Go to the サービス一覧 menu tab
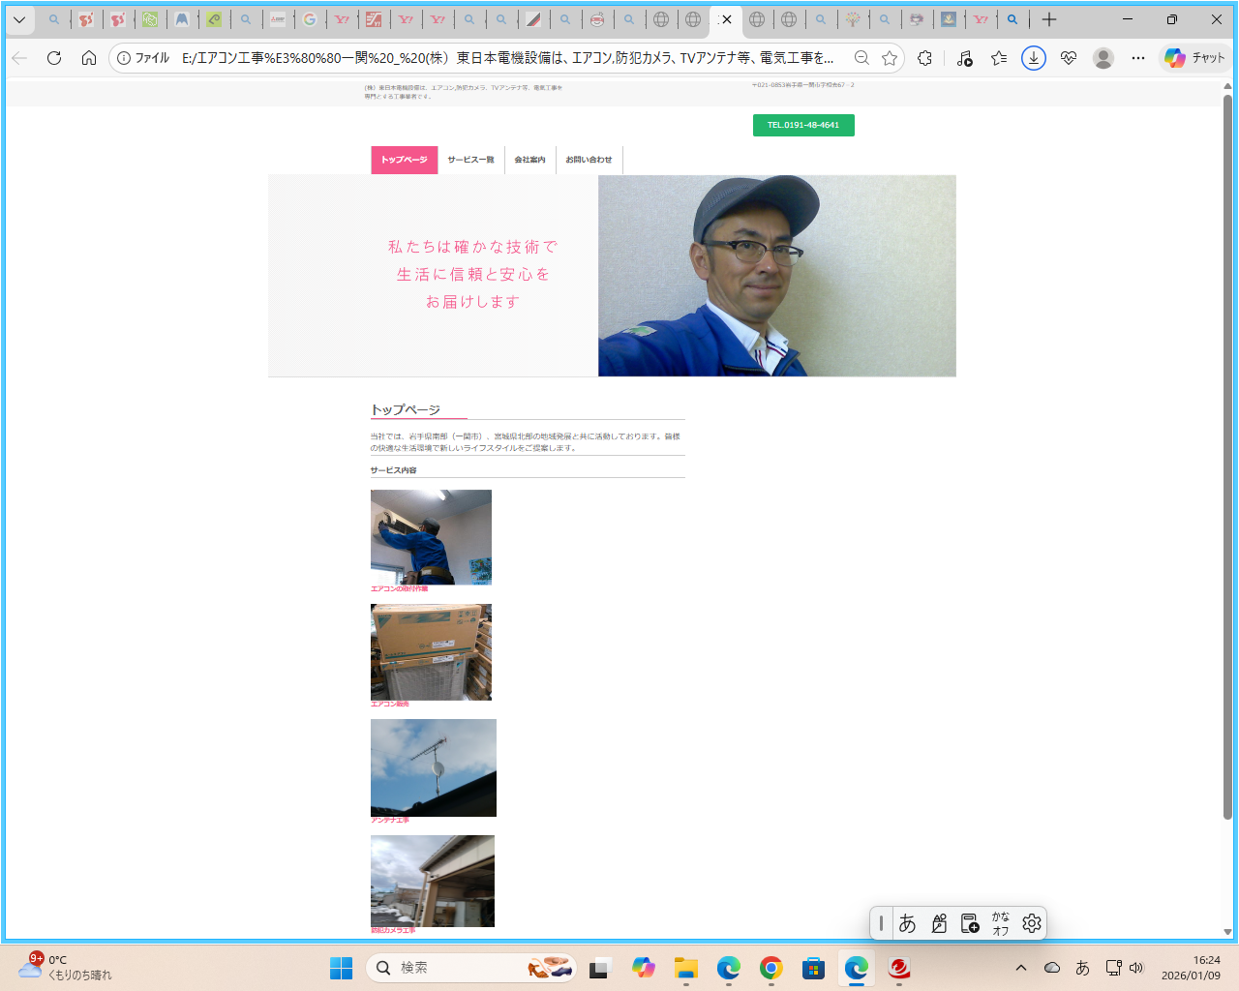This screenshot has width=1239, height=991. [x=470, y=160]
